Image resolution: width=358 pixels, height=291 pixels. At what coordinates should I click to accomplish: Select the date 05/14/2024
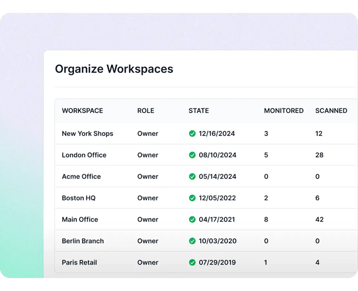218,177
